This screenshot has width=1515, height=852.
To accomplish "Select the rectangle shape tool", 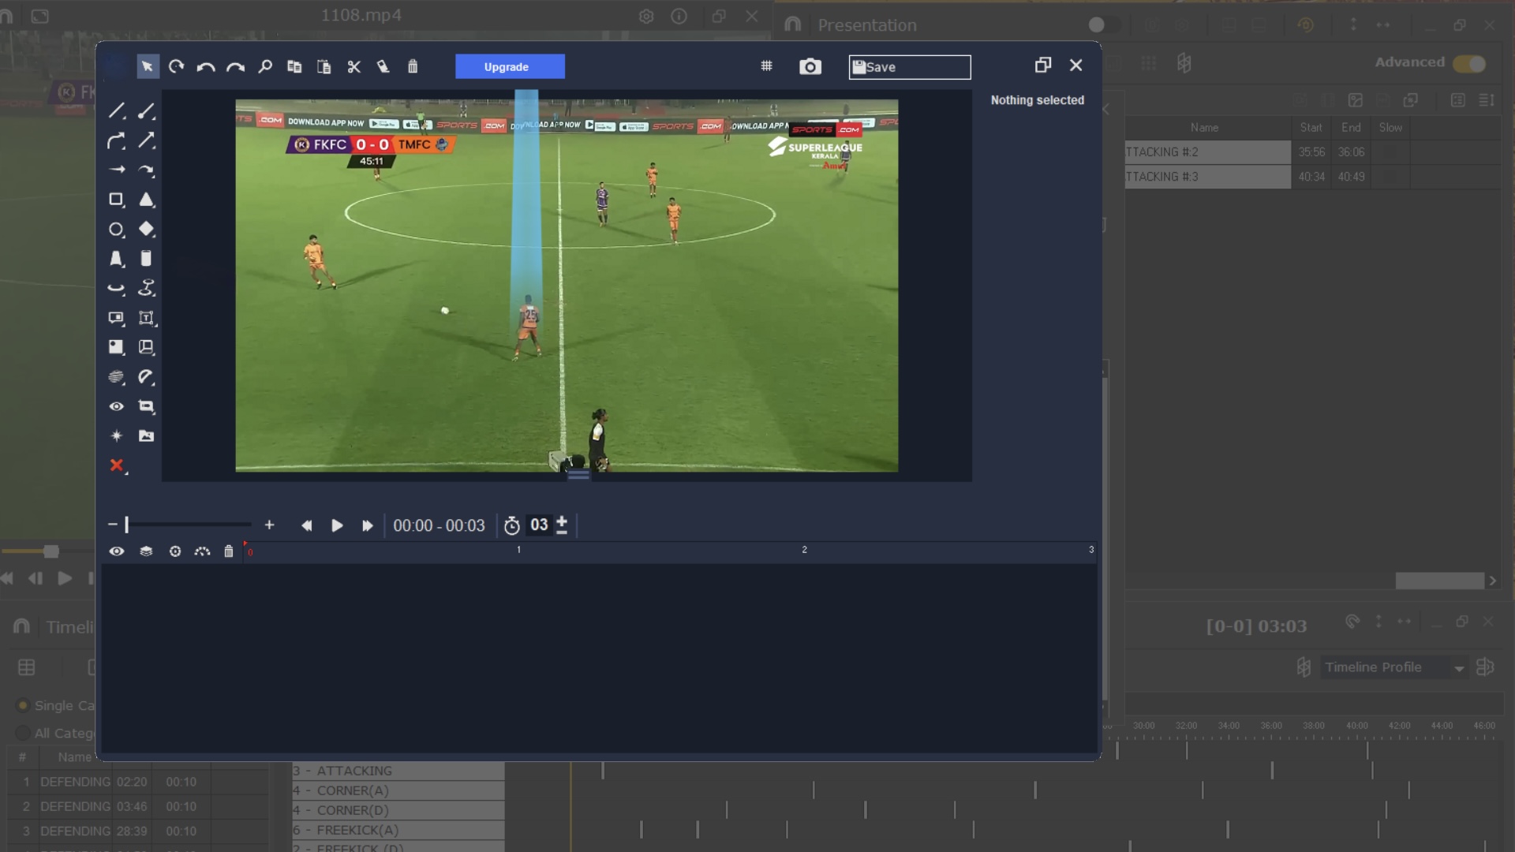I will click(116, 200).
